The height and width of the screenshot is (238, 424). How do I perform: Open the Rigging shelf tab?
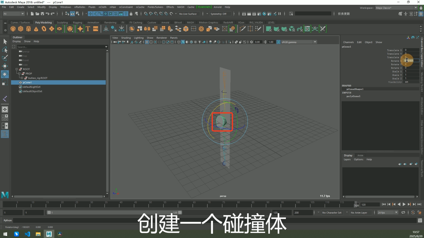tap(78, 23)
